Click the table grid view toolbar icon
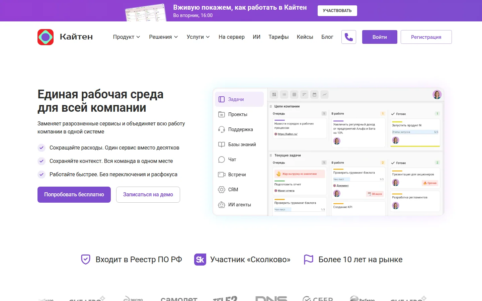Image resolution: width=482 pixels, height=301 pixels. coord(294,95)
